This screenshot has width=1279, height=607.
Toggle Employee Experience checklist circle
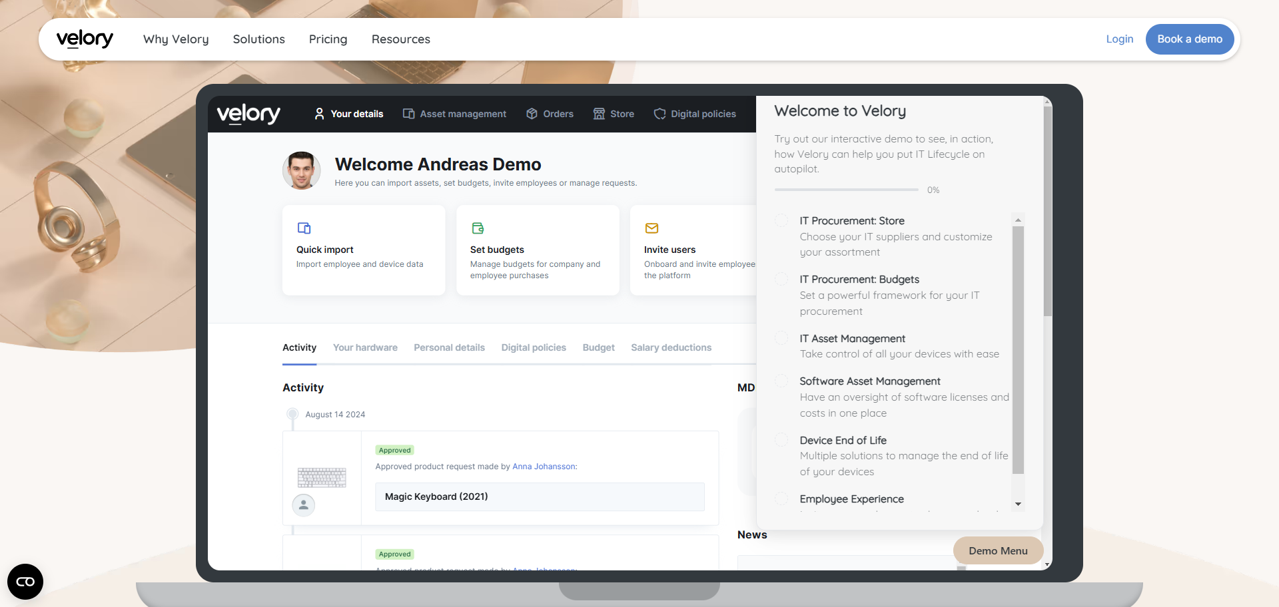click(782, 499)
